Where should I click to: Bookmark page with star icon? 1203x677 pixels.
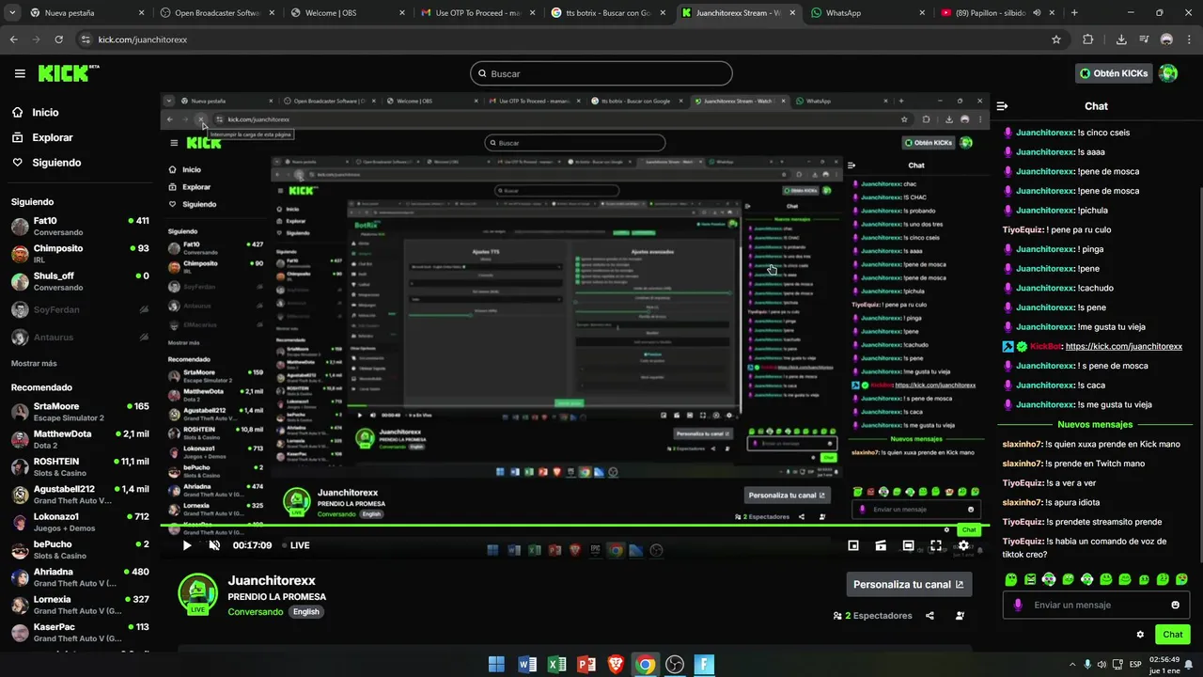[1056, 39]
